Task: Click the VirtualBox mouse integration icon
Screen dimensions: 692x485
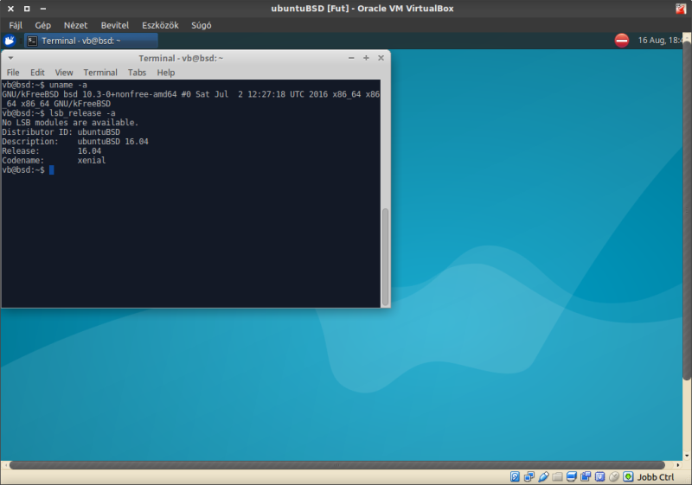Action: pyautogui.click(x=614, y=476)
